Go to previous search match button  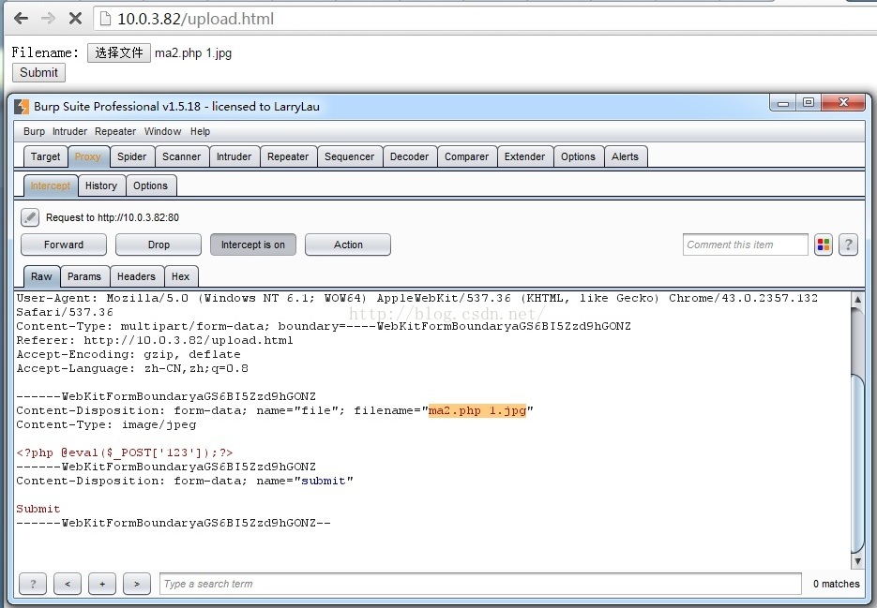click(x=68, y=584)
